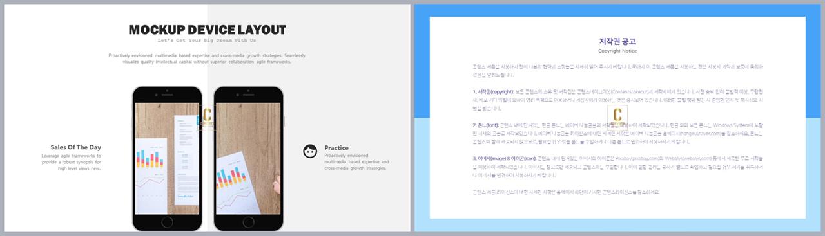The width and height of the screenshot is (825, 236).
Task: Tap the right phone's home button
Action: point(248,222)
